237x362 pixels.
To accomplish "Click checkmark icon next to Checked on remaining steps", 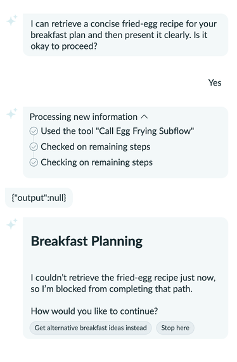I will 34,147.
